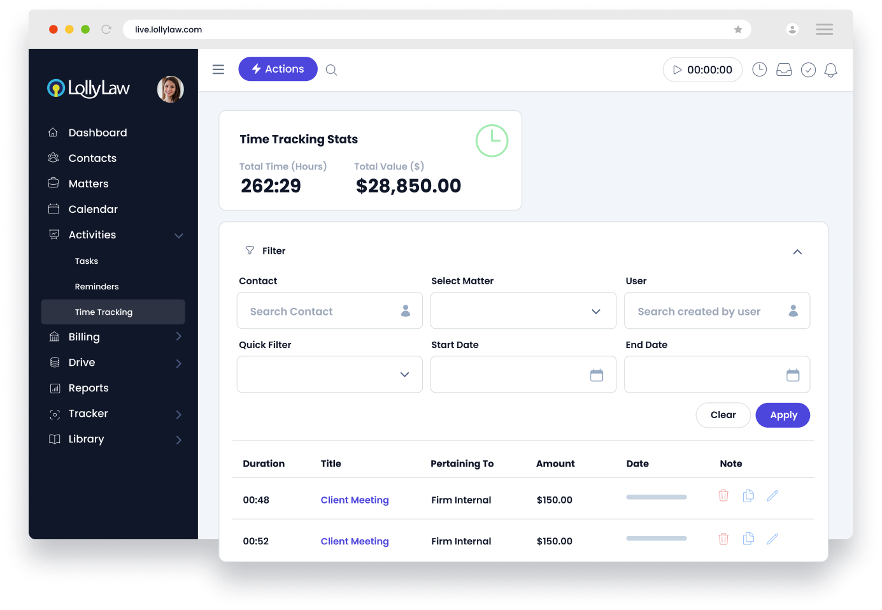Open the checkmark tasks icon in header
Image resolution: width=882 pixels, height=610 pixels.
click(x=808, y=70)
